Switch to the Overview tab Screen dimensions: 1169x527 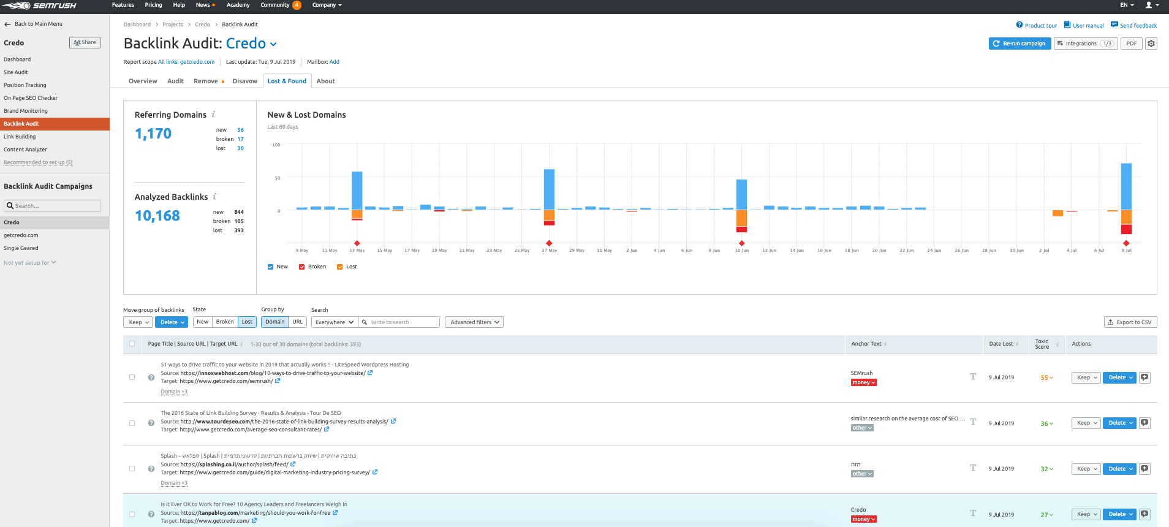point(143,81)
